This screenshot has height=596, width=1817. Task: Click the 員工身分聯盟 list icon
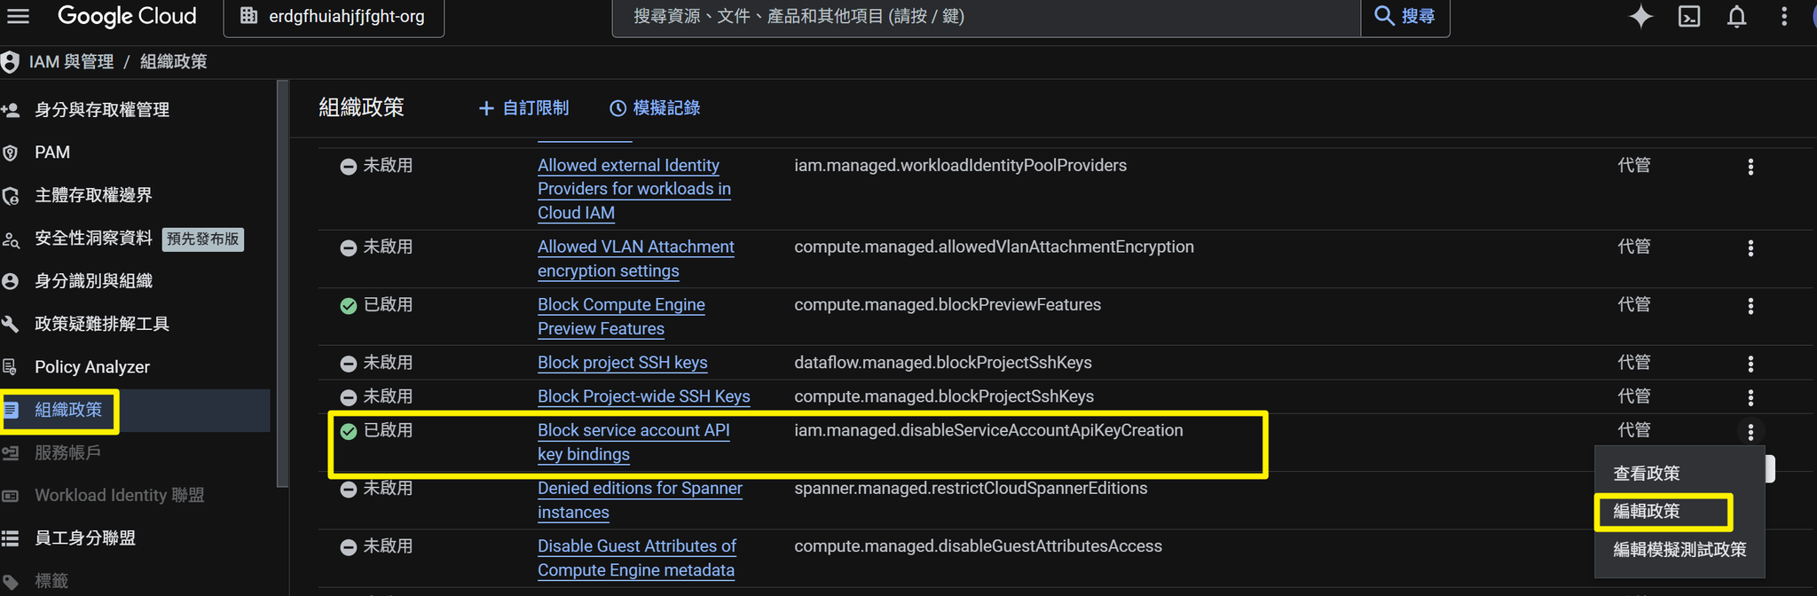[11, 538]
